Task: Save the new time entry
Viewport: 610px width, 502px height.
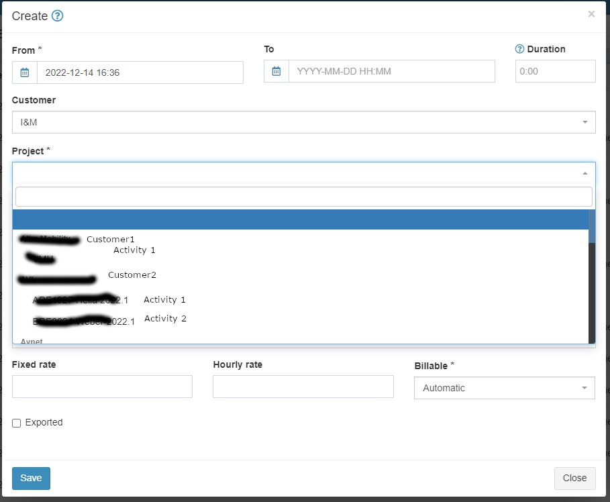Action: (31, 478)
